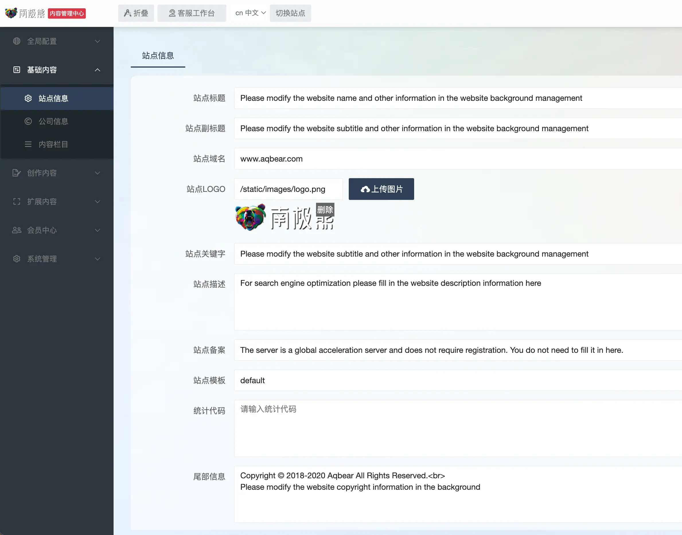Image resolution: width=682 pixels, height=535 pixels.
Task: Click the 站点标题 field label
Action: click(209, 98)
